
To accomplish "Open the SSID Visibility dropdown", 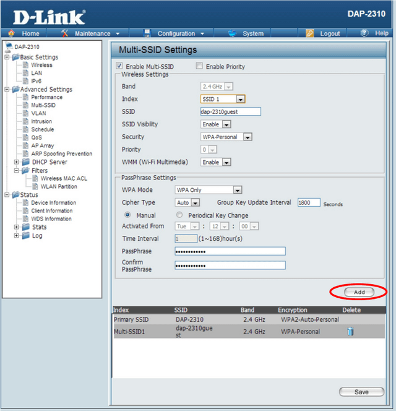I will pos(216,124).
